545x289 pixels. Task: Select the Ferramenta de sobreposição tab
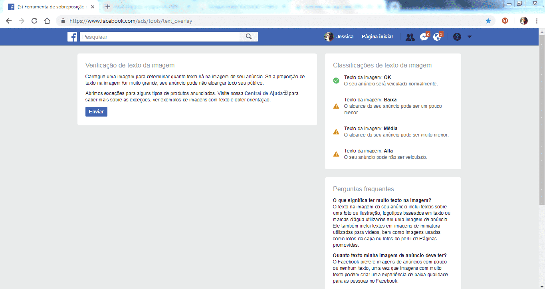click(x=51, y=7)
